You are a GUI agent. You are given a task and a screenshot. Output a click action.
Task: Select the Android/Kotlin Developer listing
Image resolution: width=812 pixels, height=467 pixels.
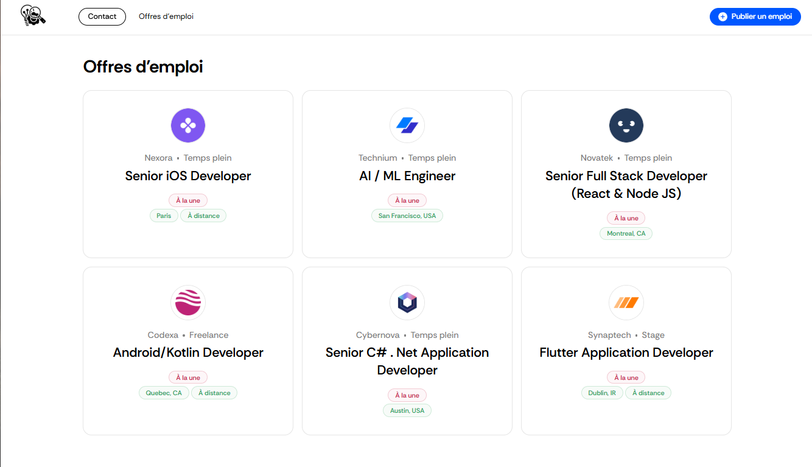tap(188, 353)
